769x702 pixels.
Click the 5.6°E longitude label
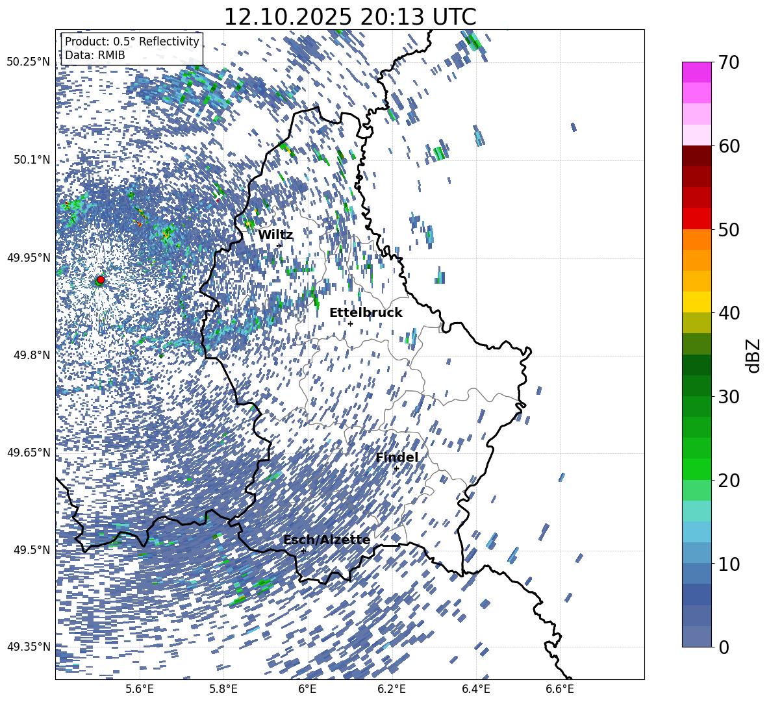tap(140, 690)
